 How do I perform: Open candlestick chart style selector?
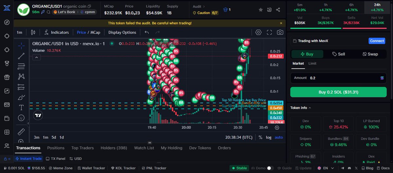33,32
